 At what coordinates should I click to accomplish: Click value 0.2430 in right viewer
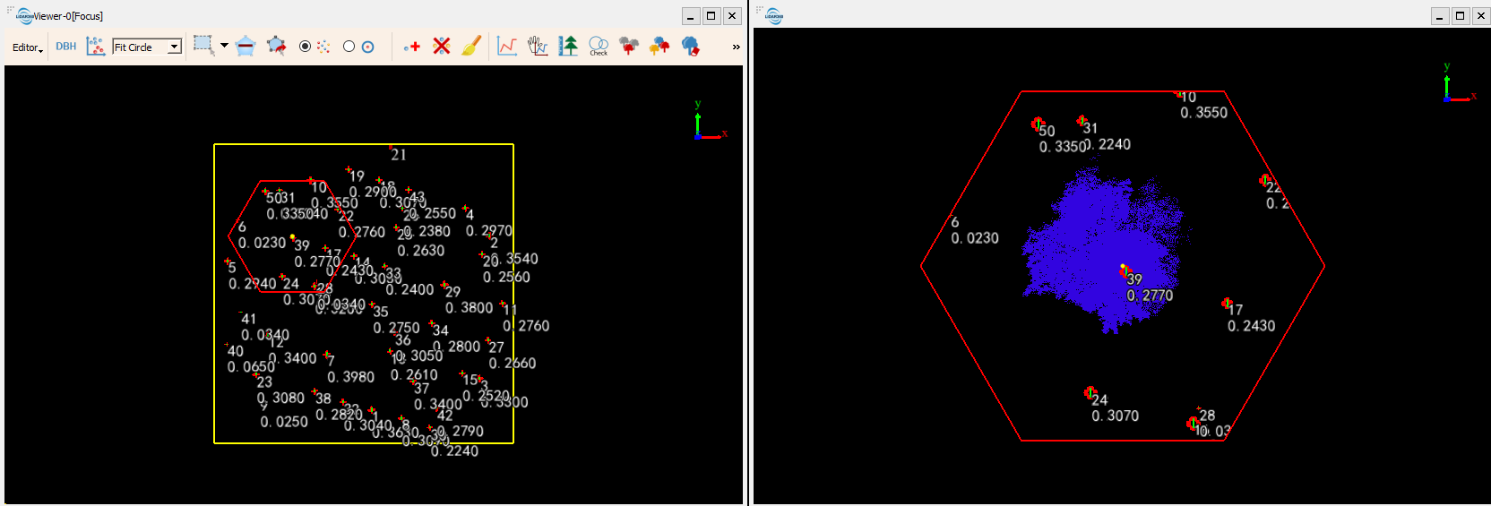point(1252,326)
